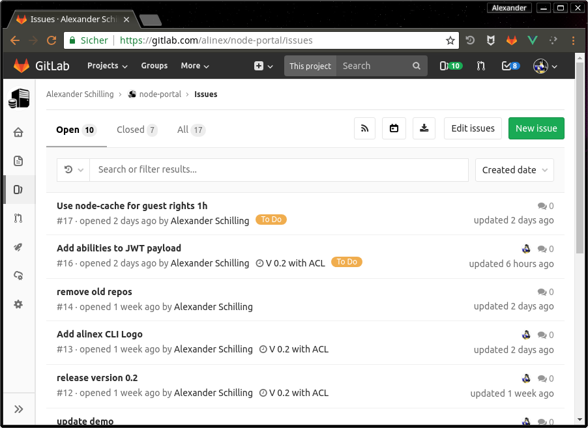This screenshot has width=588, height=428.
Task: Create a new issue with the green button
Action: click(536, 128)
